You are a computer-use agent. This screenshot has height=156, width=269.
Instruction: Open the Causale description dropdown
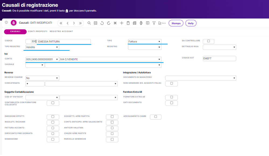point(103,65)
